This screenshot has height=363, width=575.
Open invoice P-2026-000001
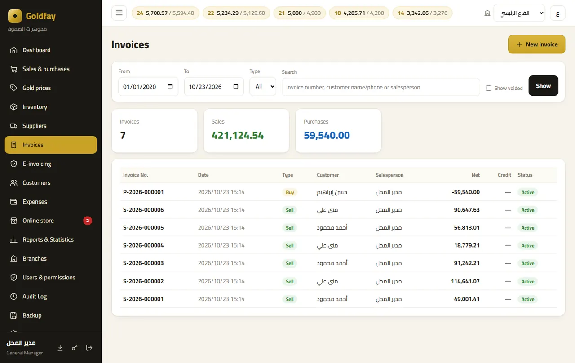coord(143,192)
